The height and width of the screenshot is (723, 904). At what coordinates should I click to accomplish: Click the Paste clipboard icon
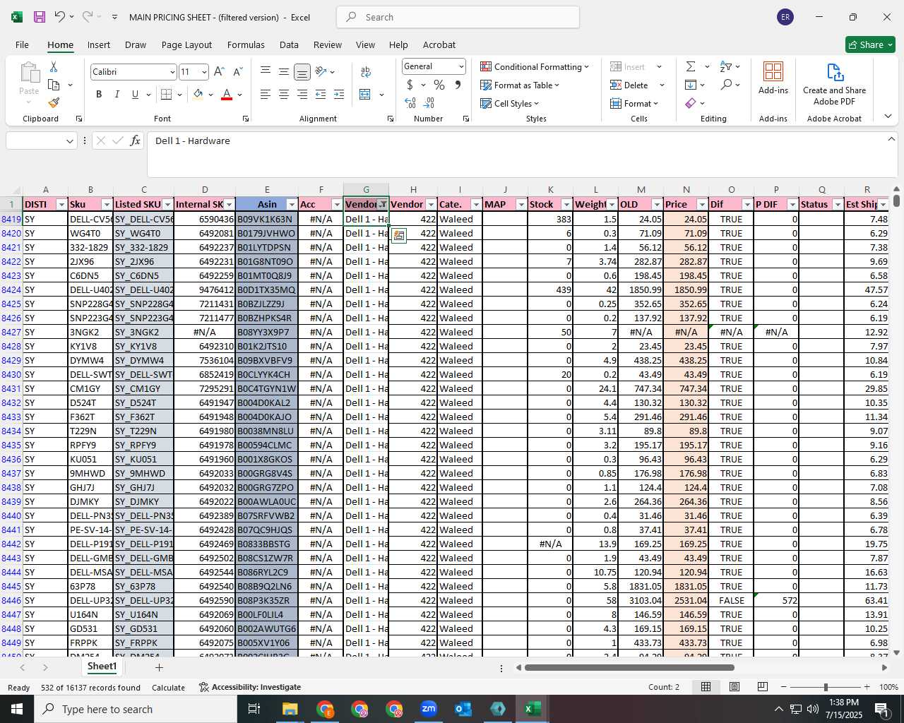point(29,73)
